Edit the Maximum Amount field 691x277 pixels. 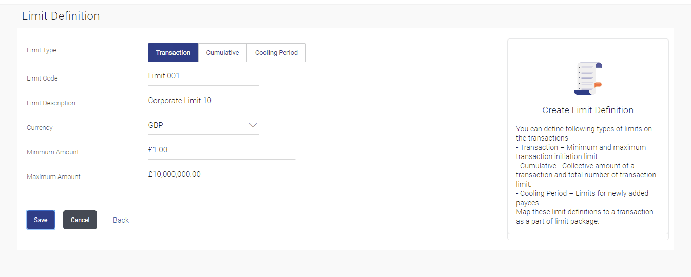(222, 174)
